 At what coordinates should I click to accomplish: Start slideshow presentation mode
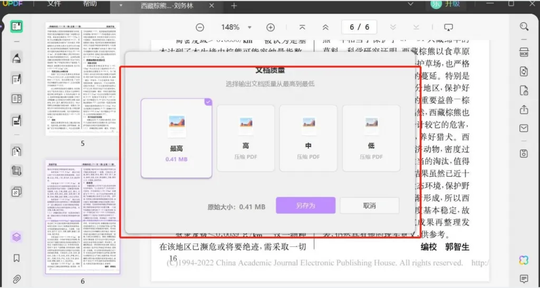tap(448, 27)
